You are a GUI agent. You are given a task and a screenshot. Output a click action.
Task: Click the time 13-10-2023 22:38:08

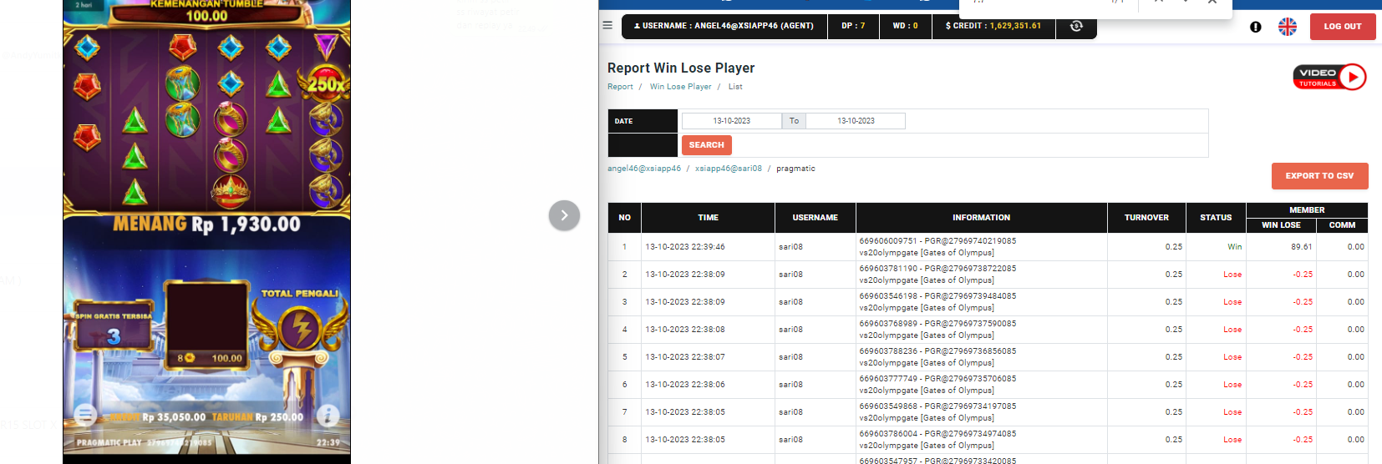click(684, 330)
